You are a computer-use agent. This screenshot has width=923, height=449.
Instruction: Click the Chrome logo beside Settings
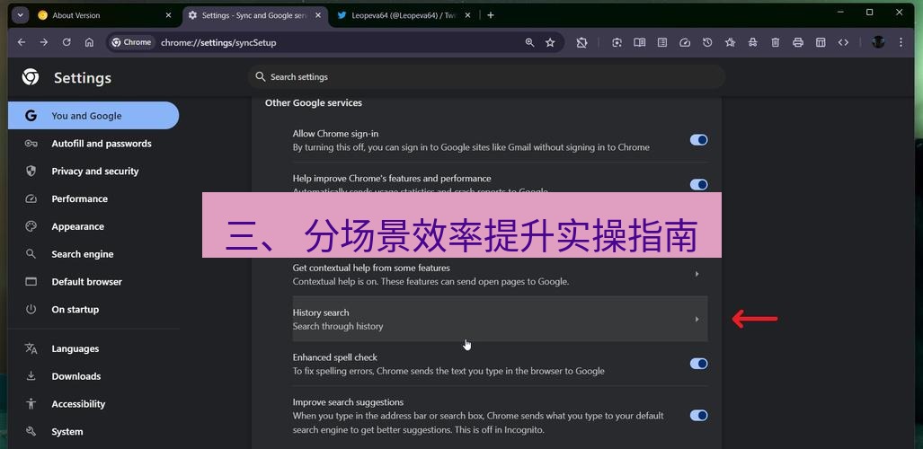pos(31,77)
